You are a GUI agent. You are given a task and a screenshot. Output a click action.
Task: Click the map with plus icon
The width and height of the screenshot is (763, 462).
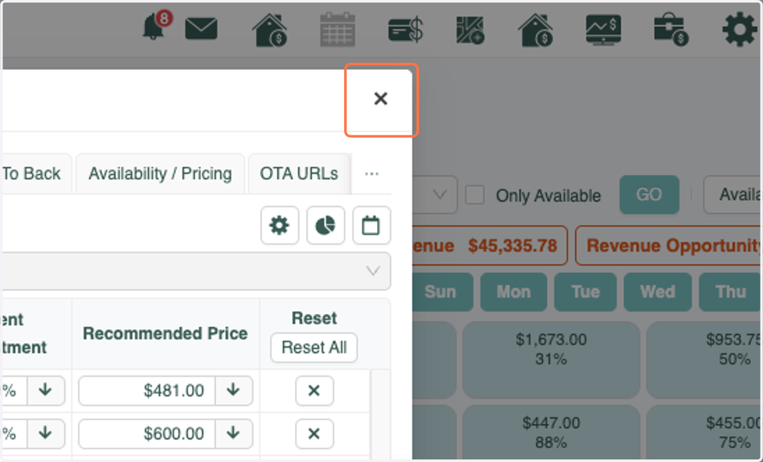470,30
